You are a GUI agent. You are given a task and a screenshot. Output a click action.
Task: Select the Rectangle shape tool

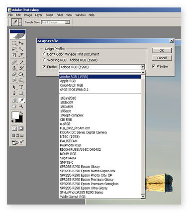[21, 93]
